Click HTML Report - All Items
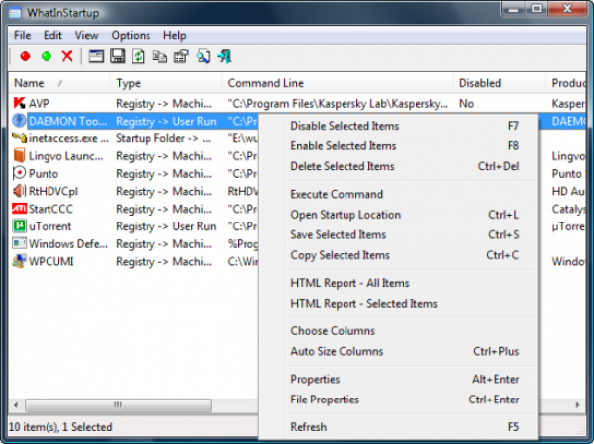This screenshot has height=444, width=594. (x=349, y=283)
